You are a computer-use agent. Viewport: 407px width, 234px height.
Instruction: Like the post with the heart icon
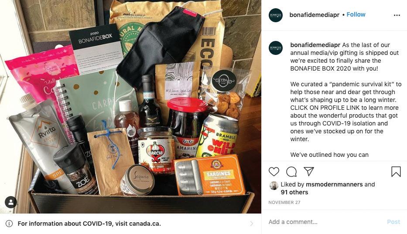pyautogui.click(x=274, y=172)
